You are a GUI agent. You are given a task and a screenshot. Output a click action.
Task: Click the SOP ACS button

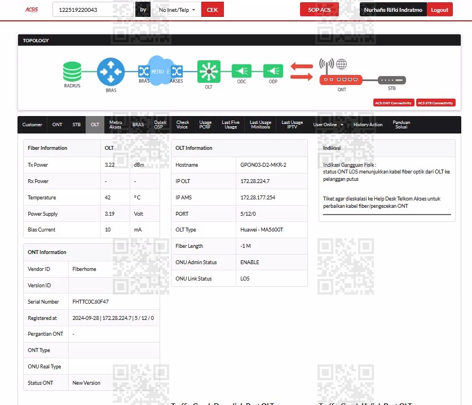point(319,10)
